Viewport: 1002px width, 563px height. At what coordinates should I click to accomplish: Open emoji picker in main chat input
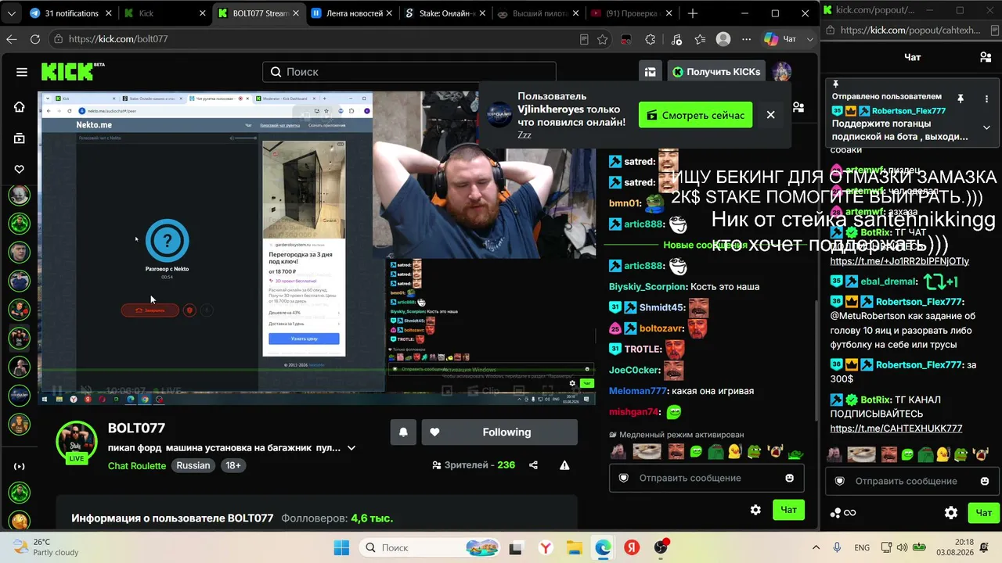[790, 478]
